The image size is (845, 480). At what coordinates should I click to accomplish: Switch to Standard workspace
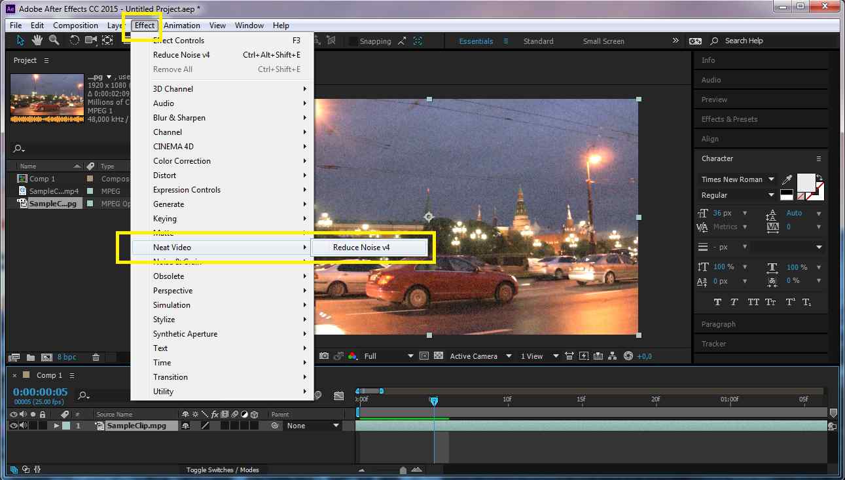[x=538, y=41]
